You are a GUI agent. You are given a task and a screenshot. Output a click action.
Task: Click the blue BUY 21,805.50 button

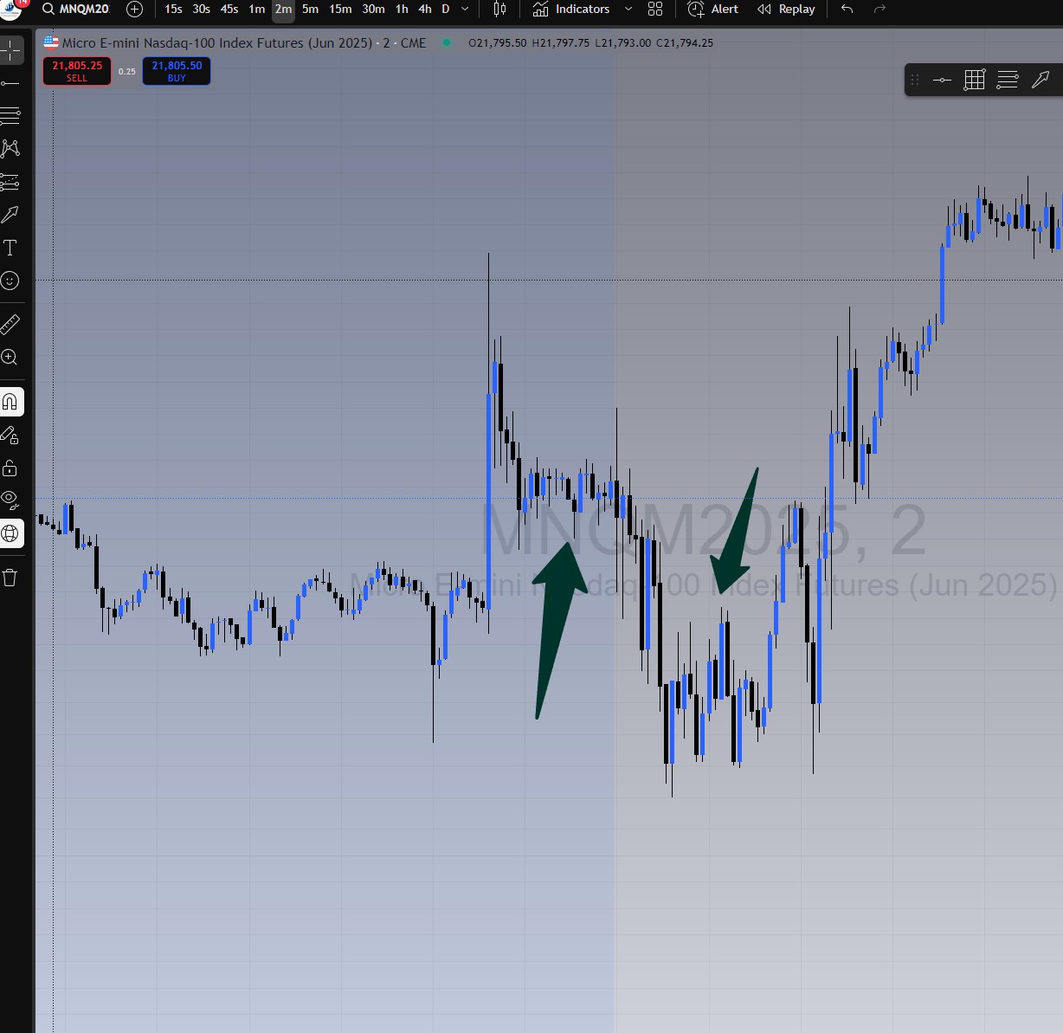click(x=177, y=71)
